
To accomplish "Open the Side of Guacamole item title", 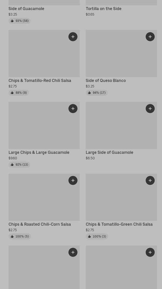I will click(26, 9).
